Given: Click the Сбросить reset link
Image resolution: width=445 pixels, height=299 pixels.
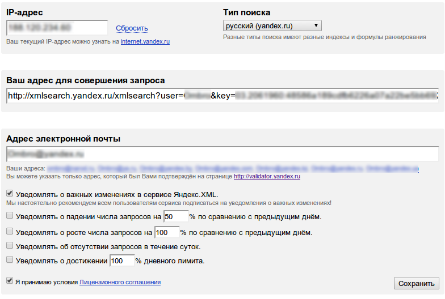Looking at the screenshot, I should pyautogui.click(x=132, y=28).
